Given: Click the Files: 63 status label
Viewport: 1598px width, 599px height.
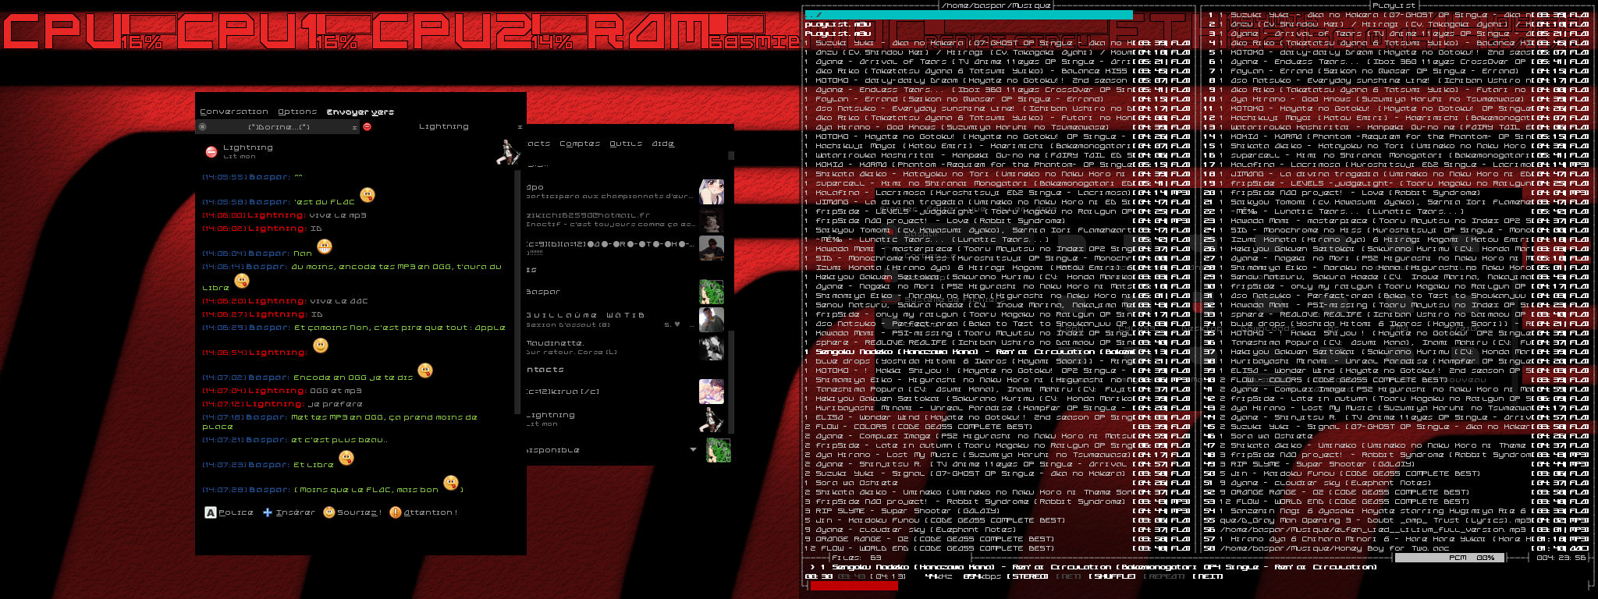Looking at the screenshot, I should 856,558.
